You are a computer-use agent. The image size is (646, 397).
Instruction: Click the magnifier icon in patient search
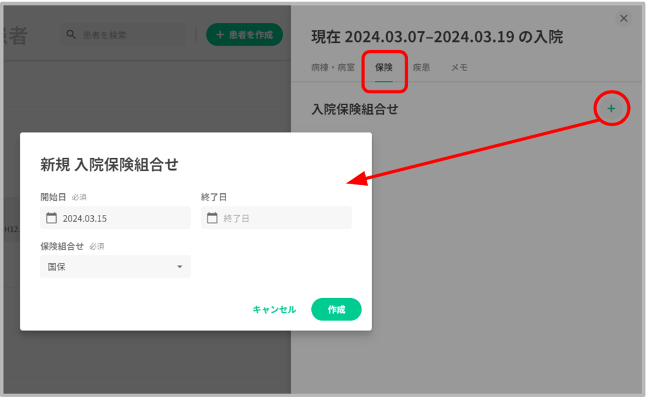[71, 35]
